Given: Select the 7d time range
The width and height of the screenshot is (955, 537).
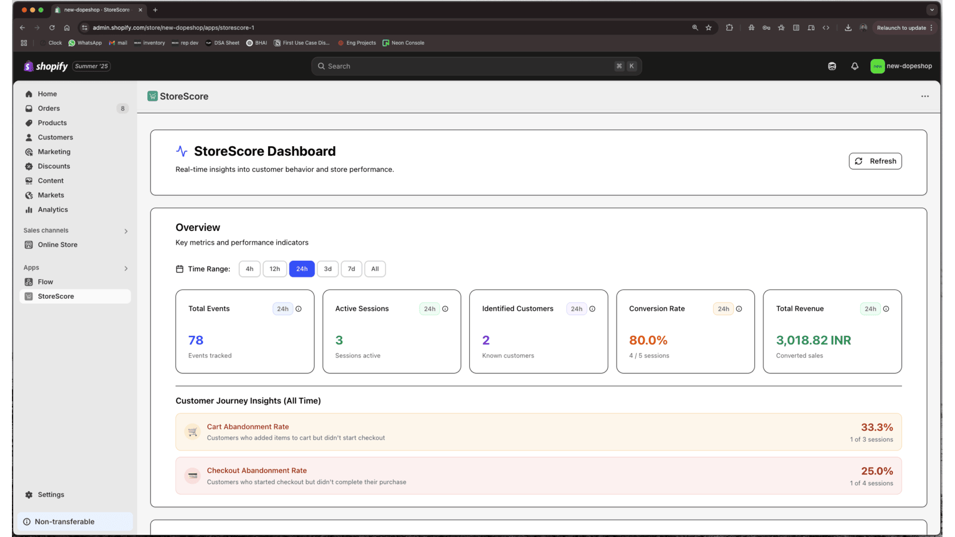Looking at the screenshot, I should 352,269.
